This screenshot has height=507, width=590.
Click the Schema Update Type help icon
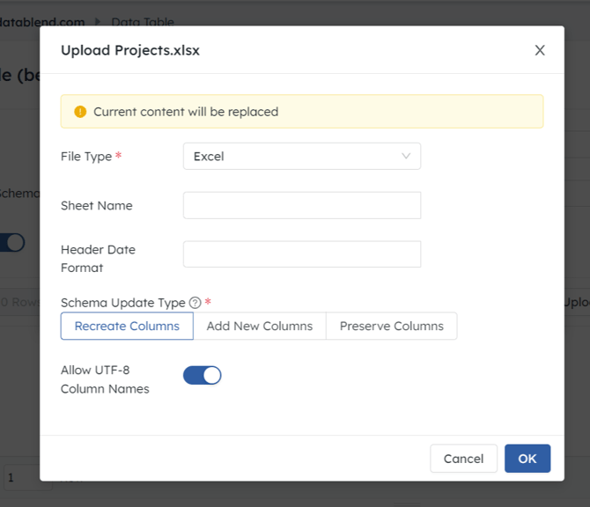pos(195,303)
